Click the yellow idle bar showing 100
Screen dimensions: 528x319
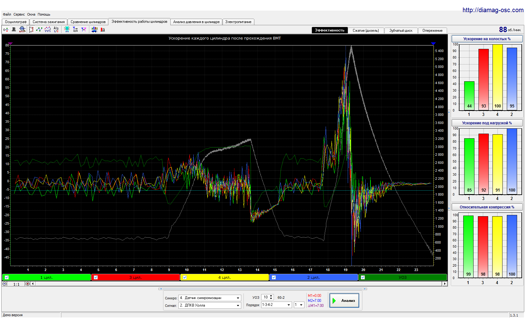pos(497,77)
